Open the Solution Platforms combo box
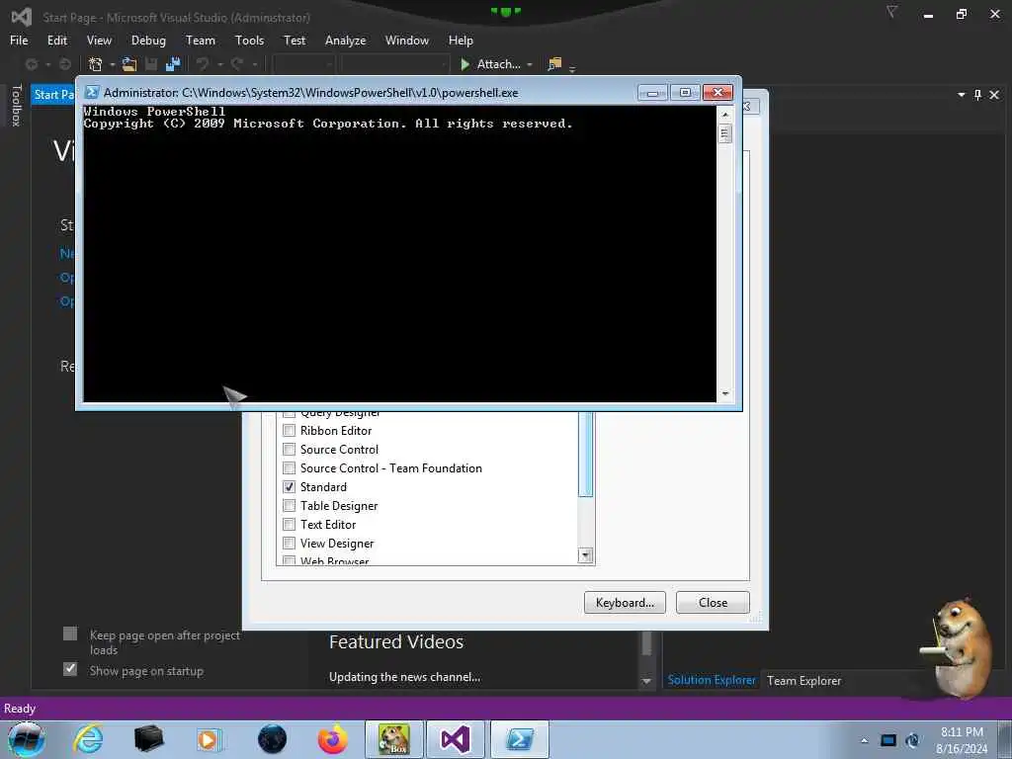Screen dimensions: 1012x759 tap(394, 64)
